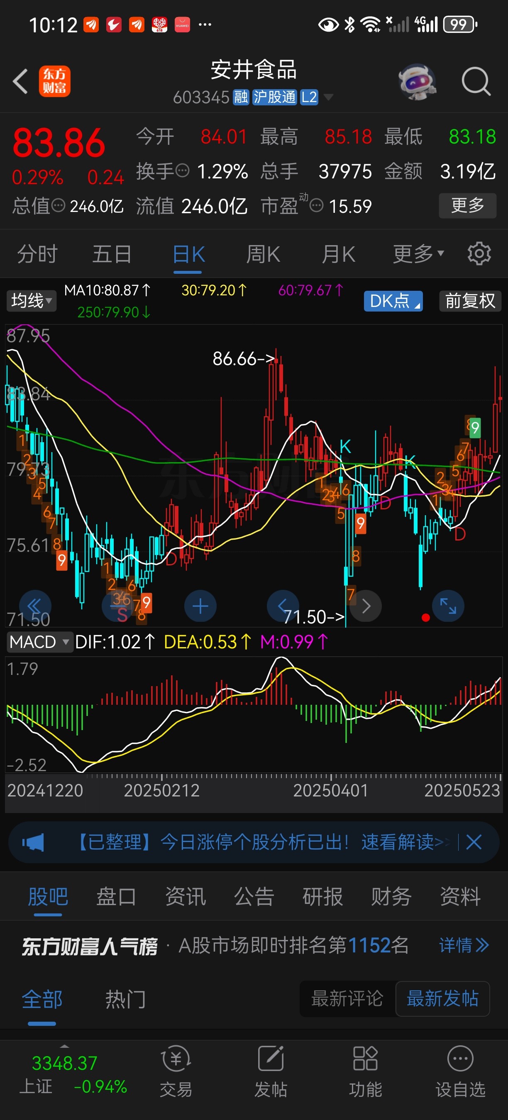
Task: Expand chart to fullscreen with arrows icon
Action: [448, 606]
